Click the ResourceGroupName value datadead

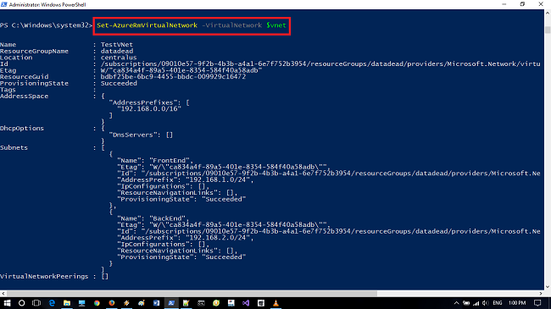click(117, 51)
